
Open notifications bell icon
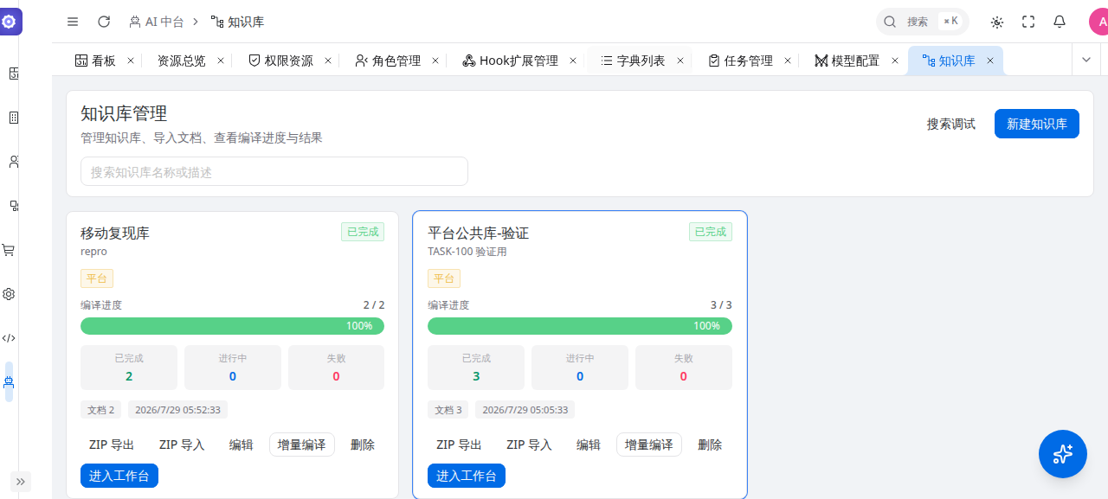(1060, 22)
